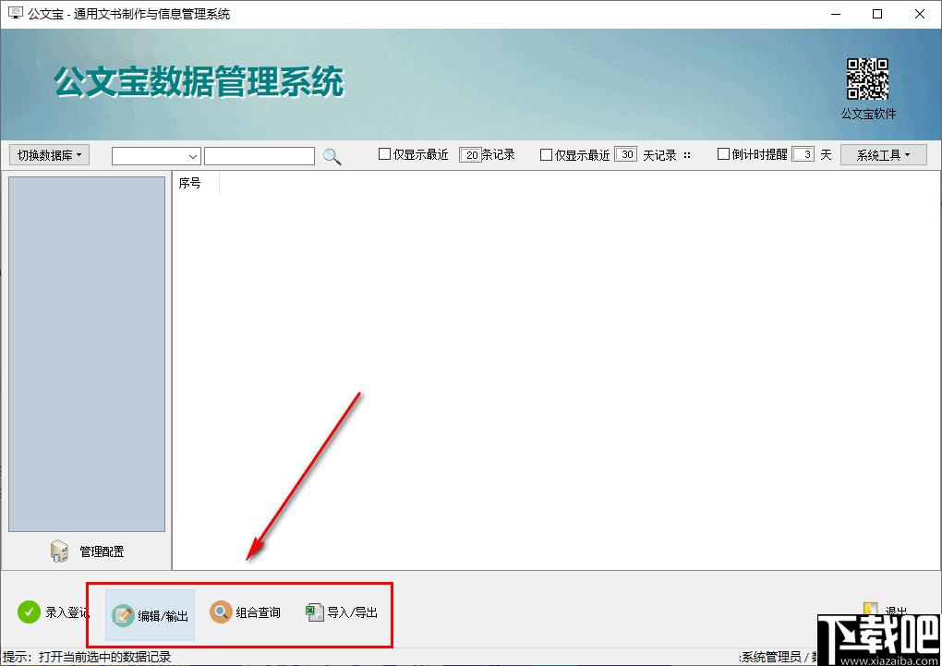Open the 切换数据库 dropdown
Viewport: 942px width, 666px height.
pos(49,155)
